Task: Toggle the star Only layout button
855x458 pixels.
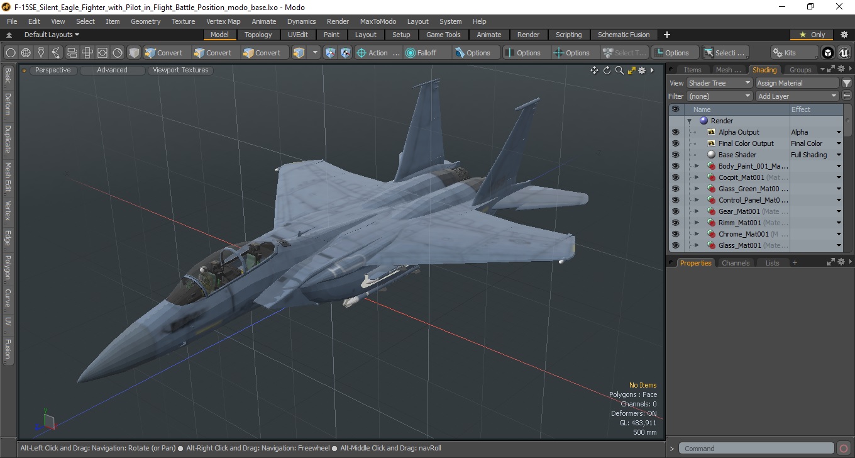Action: pyautogui.click(x=812, y=35)
